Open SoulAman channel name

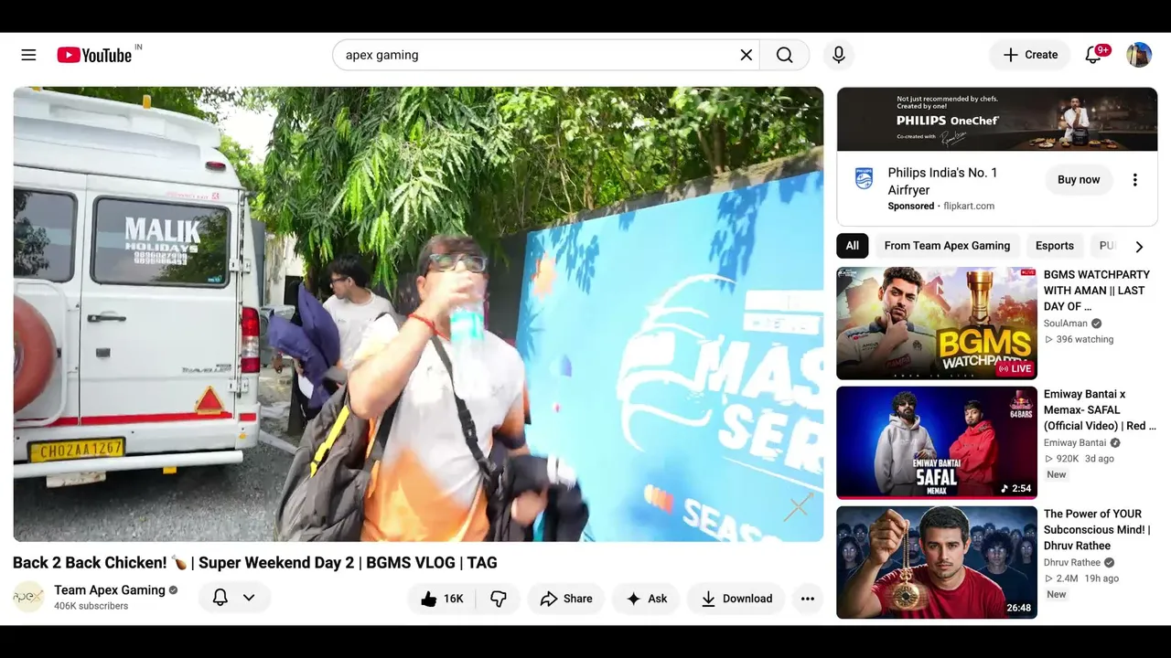tap(1067, 324)
